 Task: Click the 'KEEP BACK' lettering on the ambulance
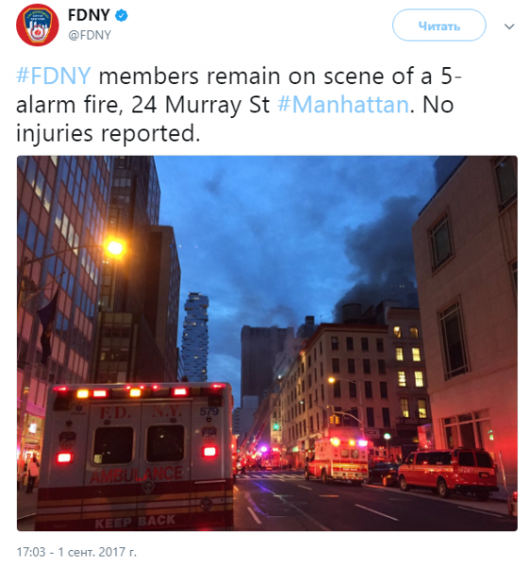[135, 522]
